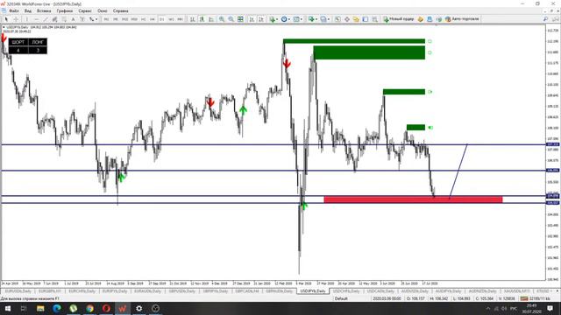561x315 pixels.
Task: Click the ЛОНГ panel button
Action: tap(38, 42)
